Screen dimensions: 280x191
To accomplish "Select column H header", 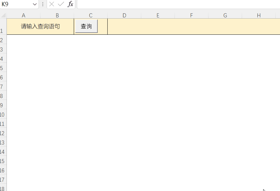I will pyautogui.click(x=259, y=16).
